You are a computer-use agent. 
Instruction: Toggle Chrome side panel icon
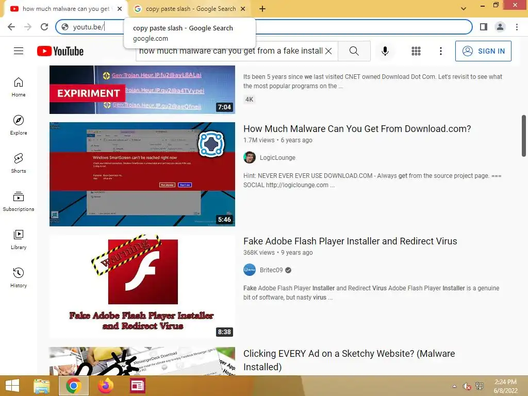coord(484,27)
